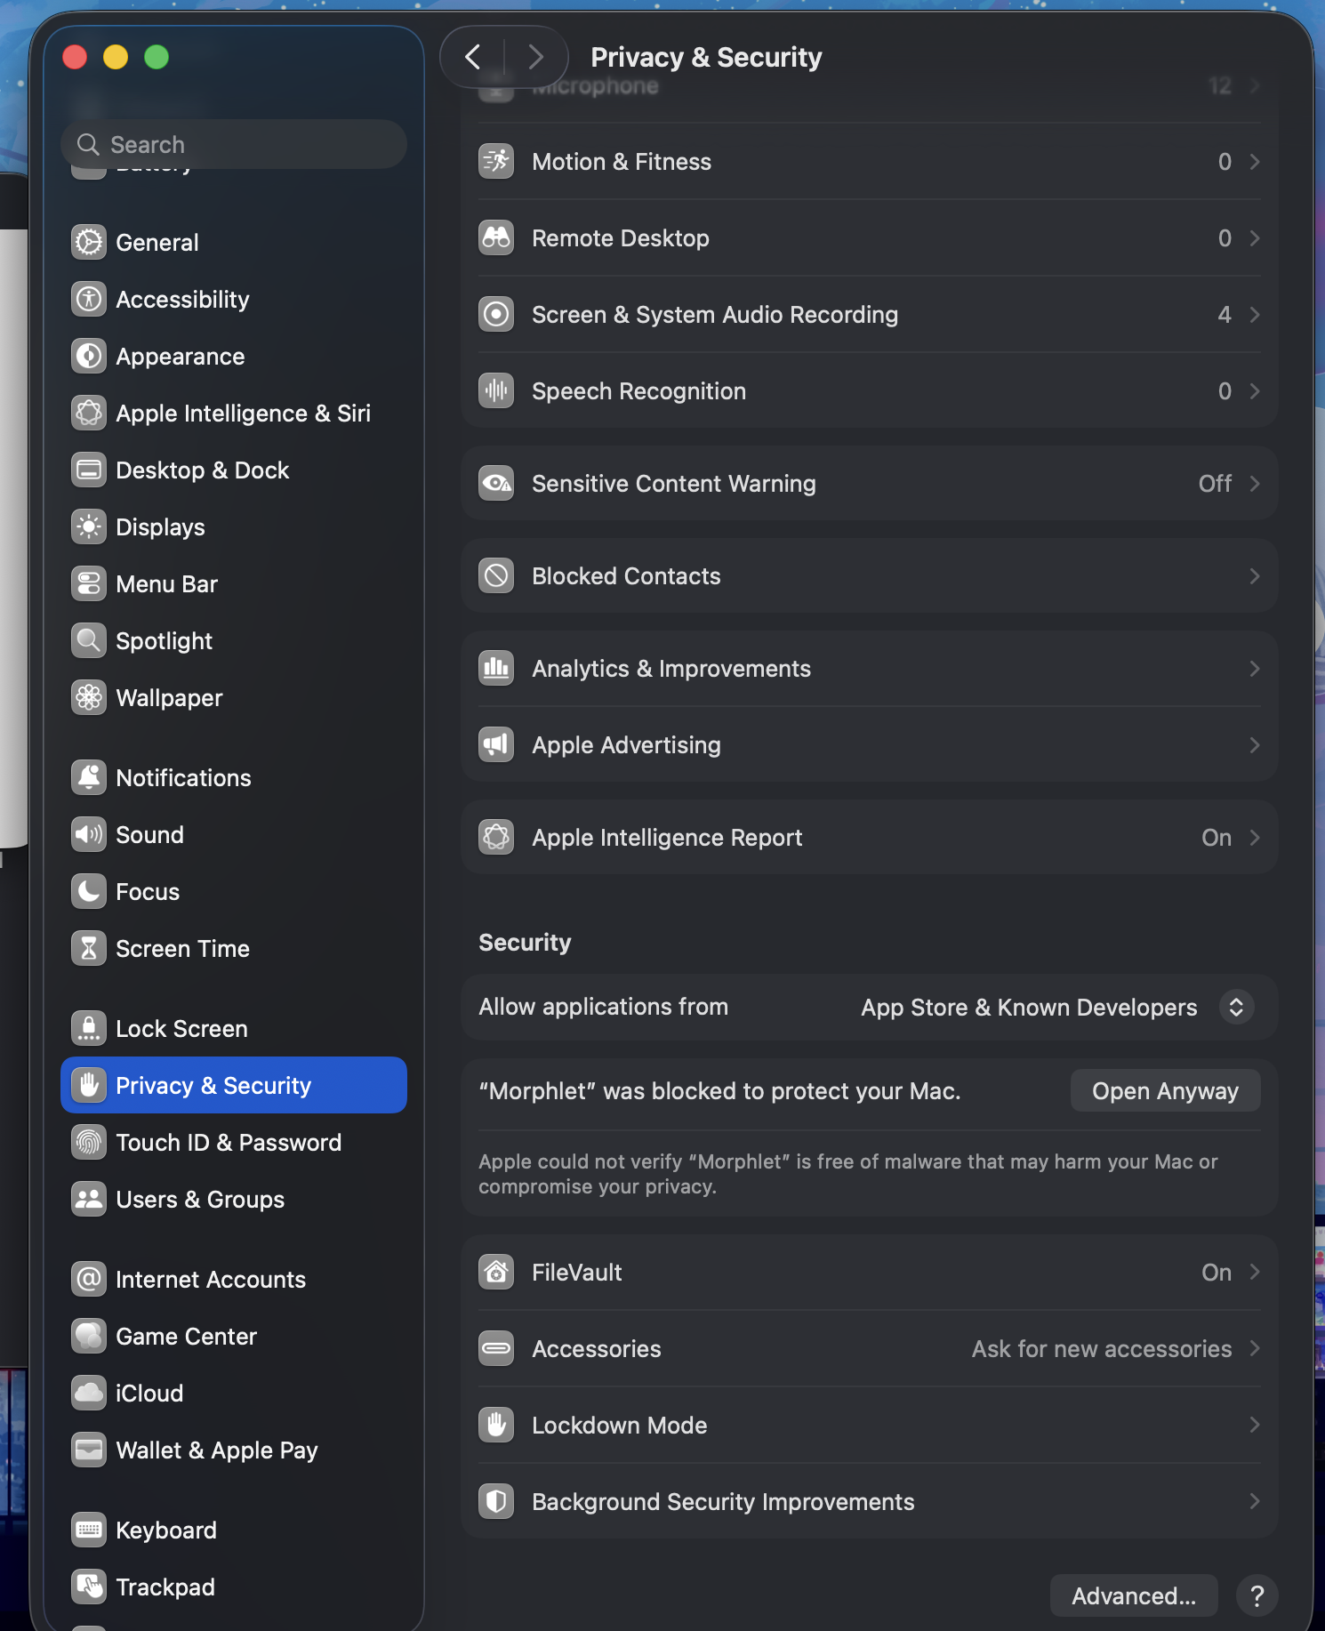Open Users & Groups settings
The height and width of the screenshot is (1631, 1325).
click(x=234, y=1199)
